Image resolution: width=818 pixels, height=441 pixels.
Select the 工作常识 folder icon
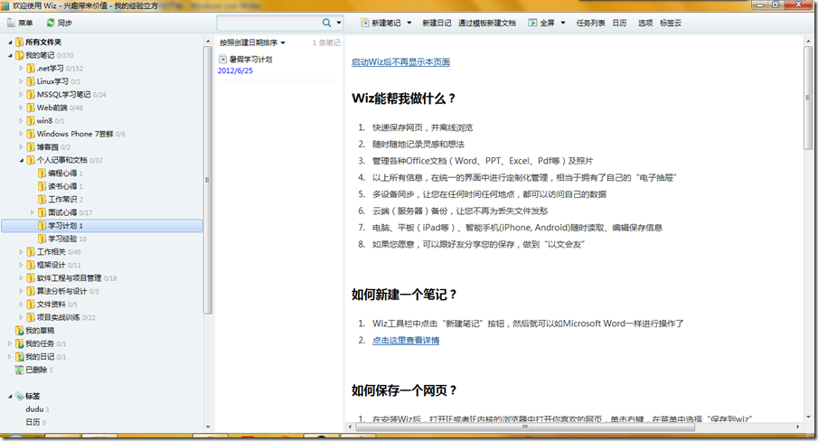pyautogui.click(x=42, y=199)
